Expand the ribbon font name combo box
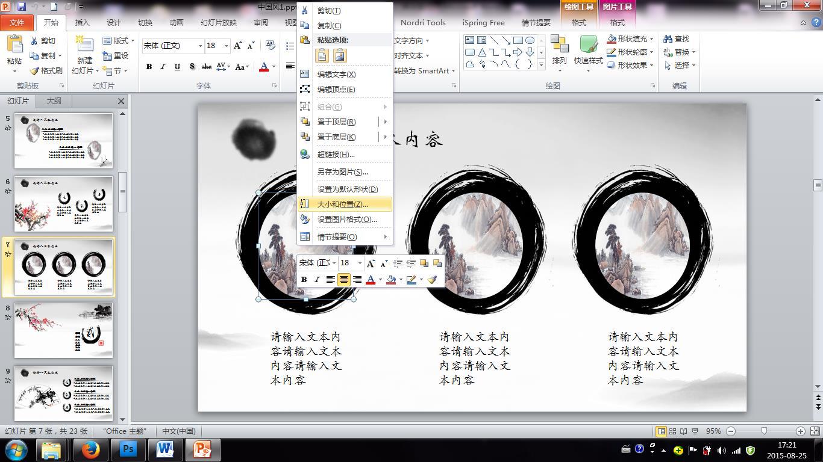This screenshot has height=462, width=823. coord(200,46)
